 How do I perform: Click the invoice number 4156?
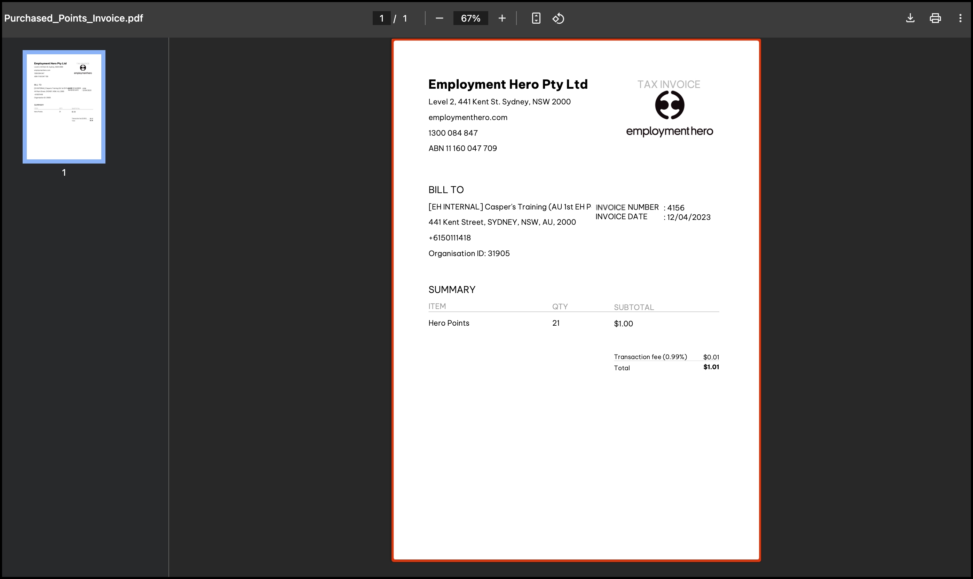tap(675, 208)
